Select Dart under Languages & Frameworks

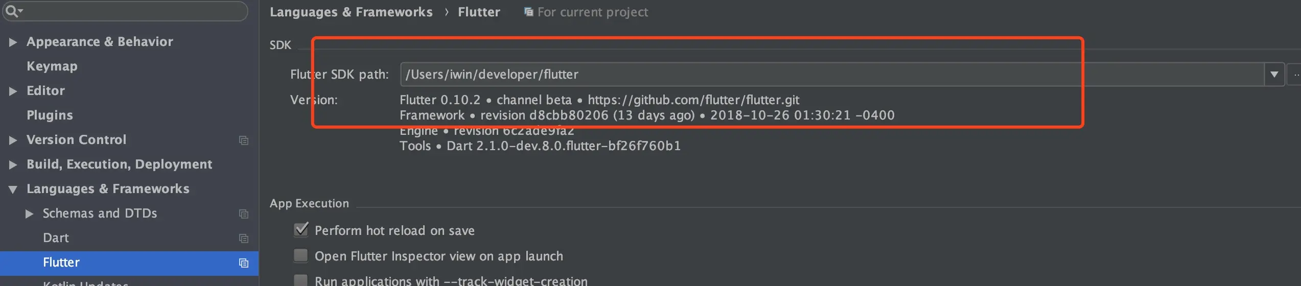pos(56,238)
